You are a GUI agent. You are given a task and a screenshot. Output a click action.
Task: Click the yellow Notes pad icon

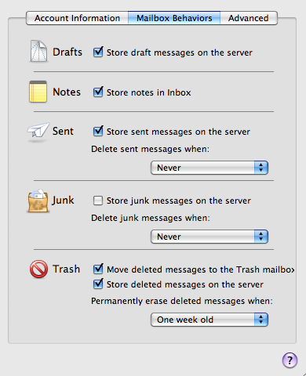38,92
